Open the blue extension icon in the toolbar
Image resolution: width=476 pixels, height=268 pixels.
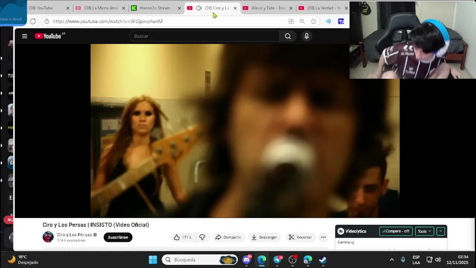[x=341, y=21]
